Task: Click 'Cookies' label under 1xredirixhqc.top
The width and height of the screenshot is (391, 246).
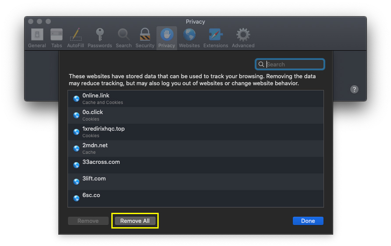Action: coord(91,136)
